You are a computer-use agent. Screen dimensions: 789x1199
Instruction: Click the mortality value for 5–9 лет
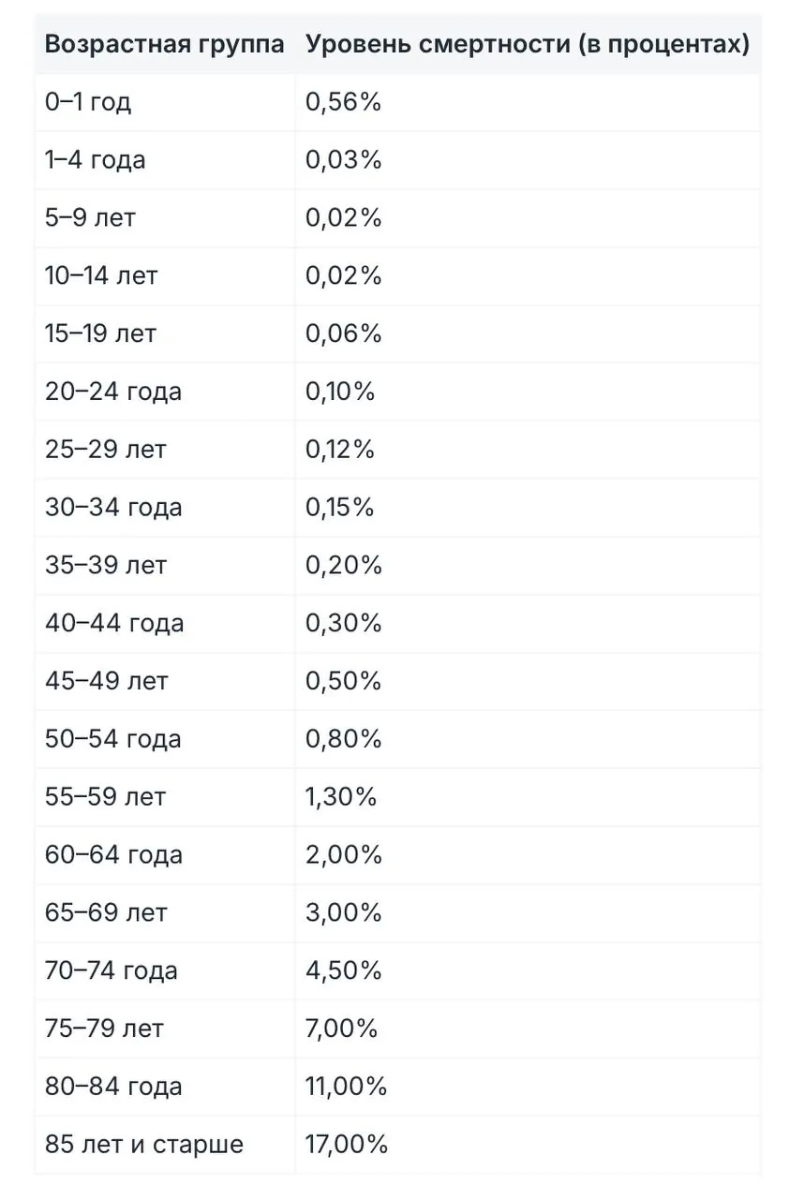[343, 218]
